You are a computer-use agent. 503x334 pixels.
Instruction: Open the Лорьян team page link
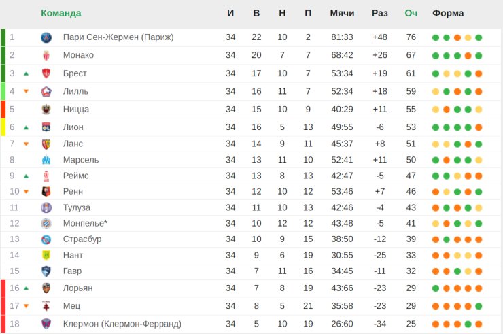78,288
